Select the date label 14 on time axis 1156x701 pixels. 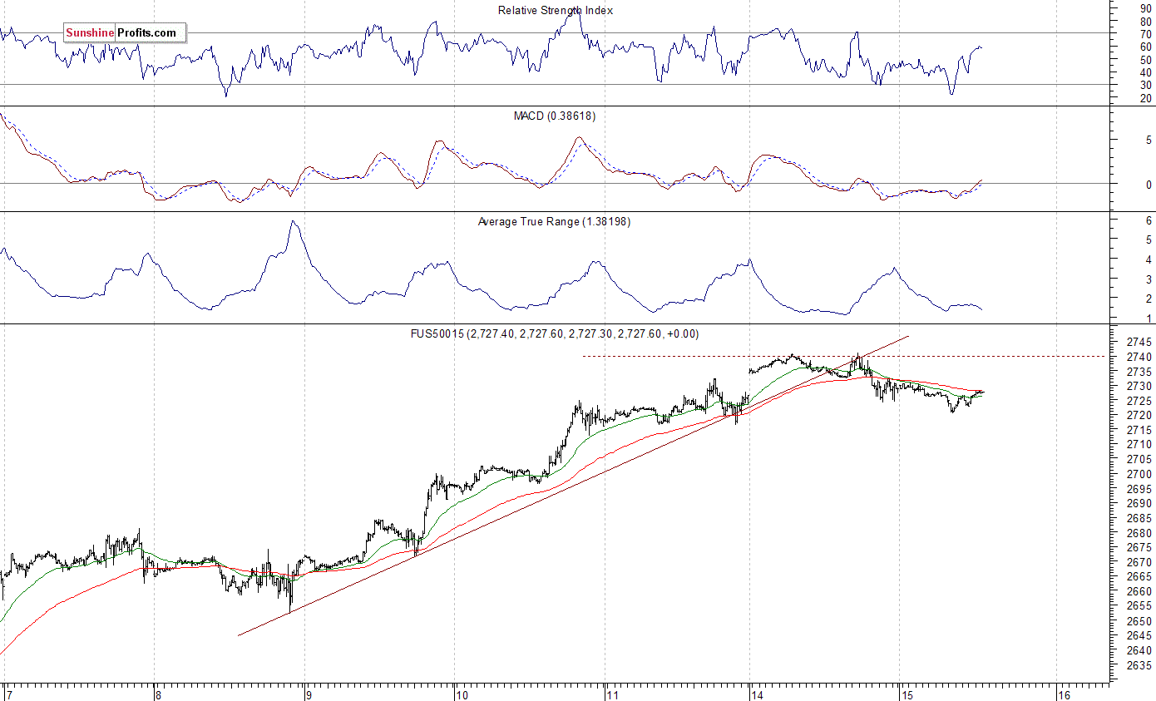click(757, 694)
